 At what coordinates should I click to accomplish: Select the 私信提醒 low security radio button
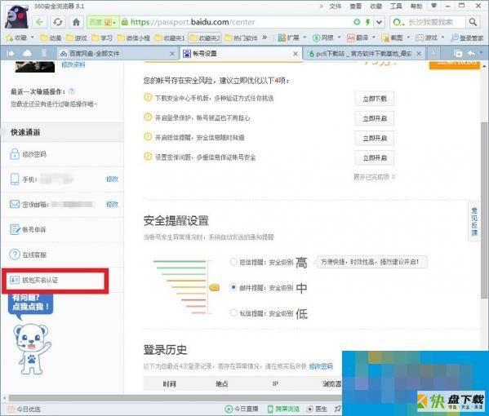[233, 312]
